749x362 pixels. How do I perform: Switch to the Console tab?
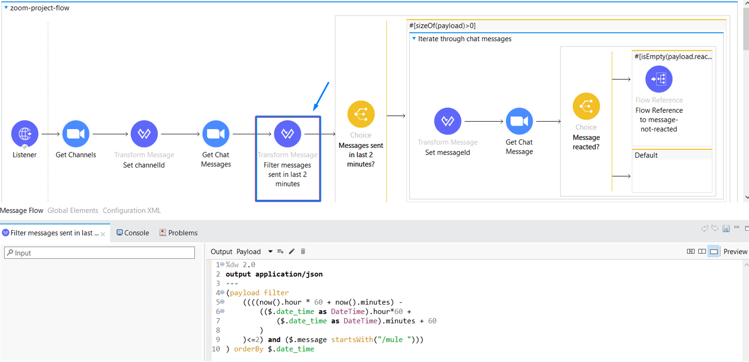pyautogui.click(x=133, y=233)
